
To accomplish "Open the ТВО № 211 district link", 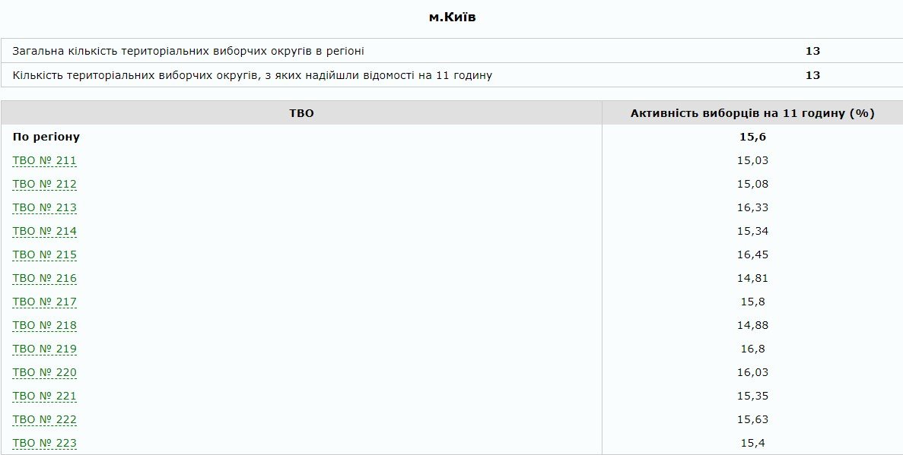I will coord(43,160).
